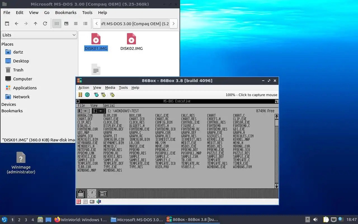
Task: Open 86Box Tools menu
Action: pyautogui.click(x=123, y=88)
